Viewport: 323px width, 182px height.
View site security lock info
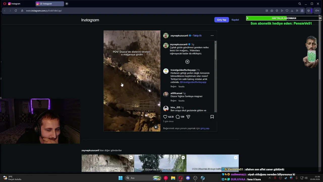22,11
